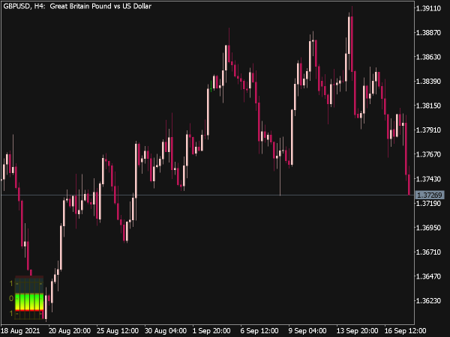Click the small green candle marker
Image resolution: width=450 pixels, height=337 pixels.
[211, 86]
